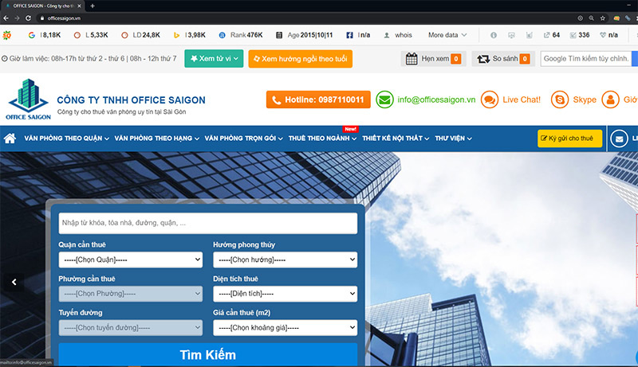Click the keyword search input field
This screenshot has height=367, width=638.
208,223
